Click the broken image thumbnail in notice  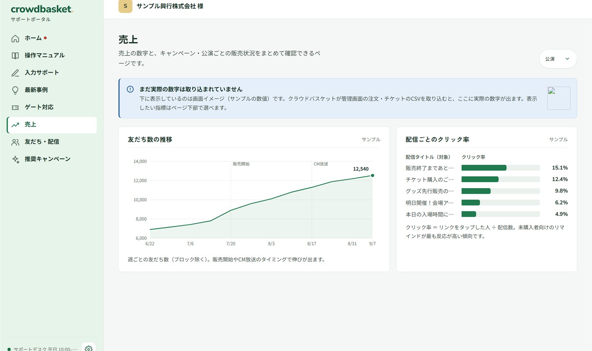[x=559, y=98]
